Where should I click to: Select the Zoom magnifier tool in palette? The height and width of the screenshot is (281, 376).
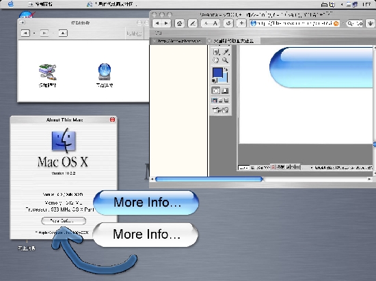(x=225, y=60)
